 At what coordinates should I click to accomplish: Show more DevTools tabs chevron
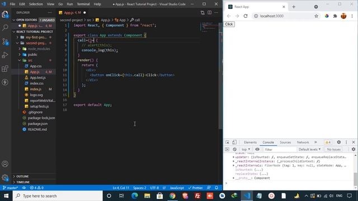pos(315,142)
